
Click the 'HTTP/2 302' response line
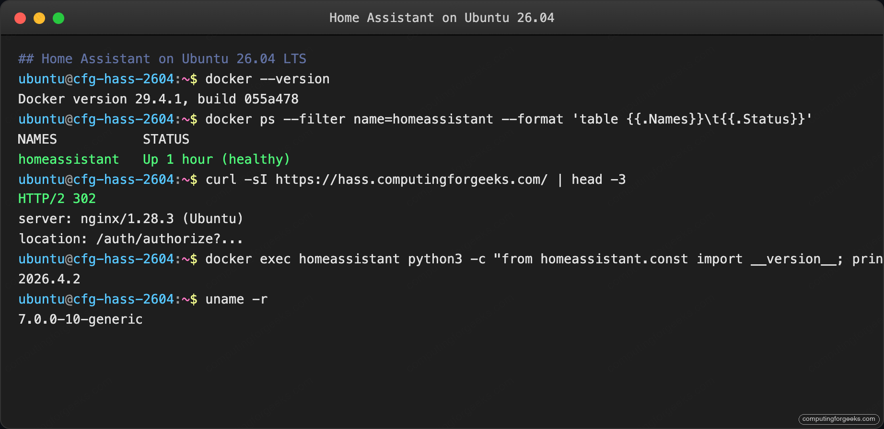pos(57,199)
